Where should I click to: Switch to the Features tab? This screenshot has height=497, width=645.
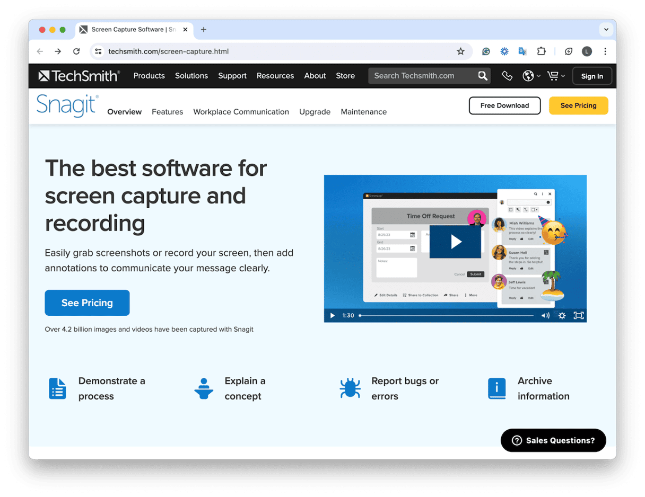[167, 112]
